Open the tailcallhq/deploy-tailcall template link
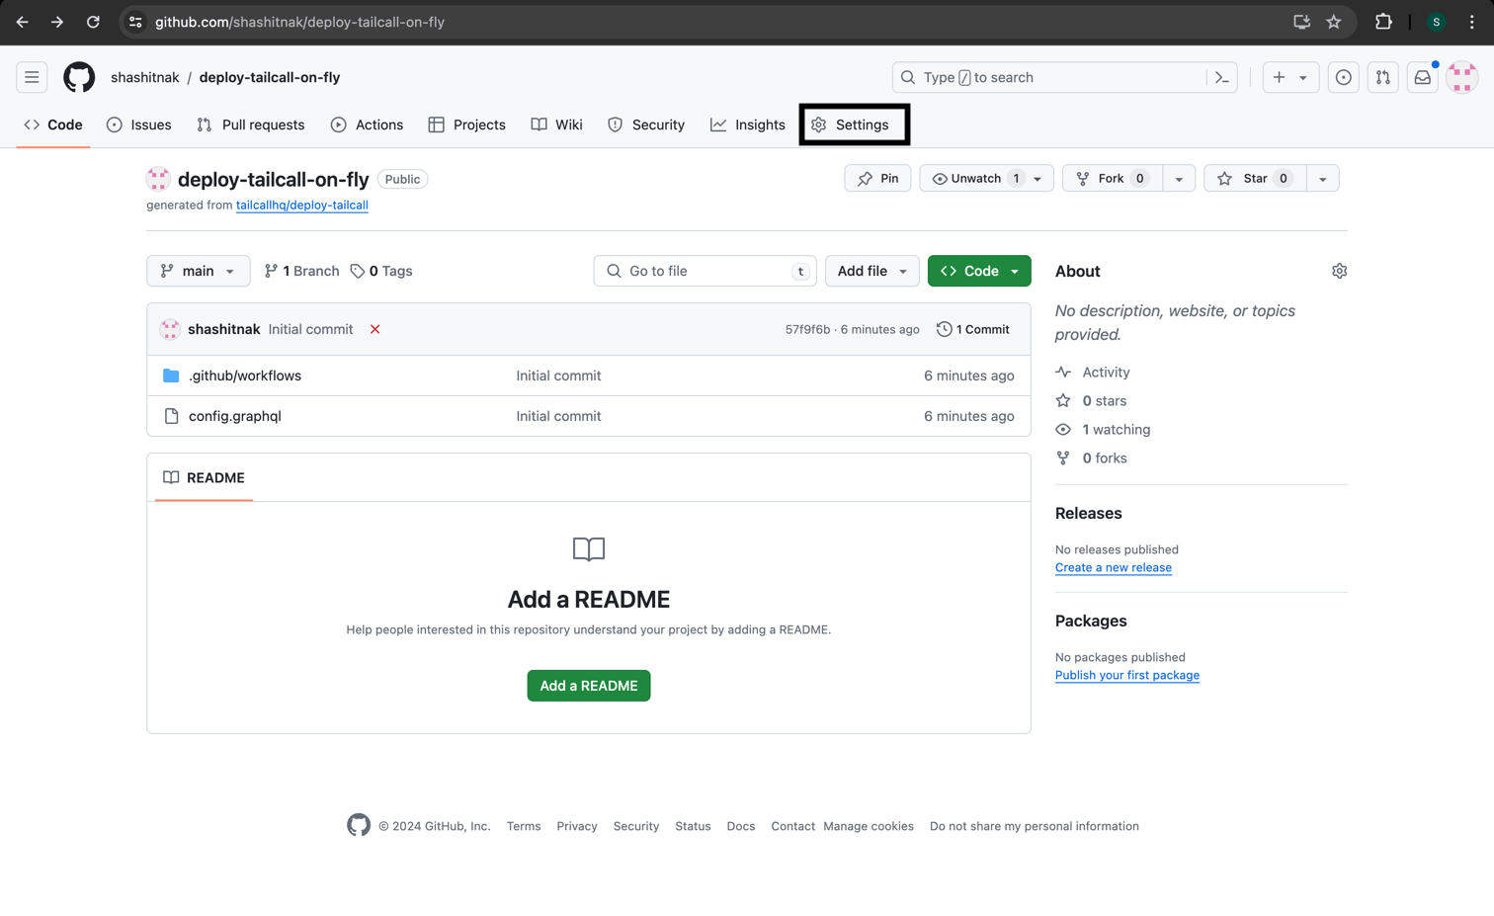This screenshot has width=1494, height=916. (x=302, y=205)
